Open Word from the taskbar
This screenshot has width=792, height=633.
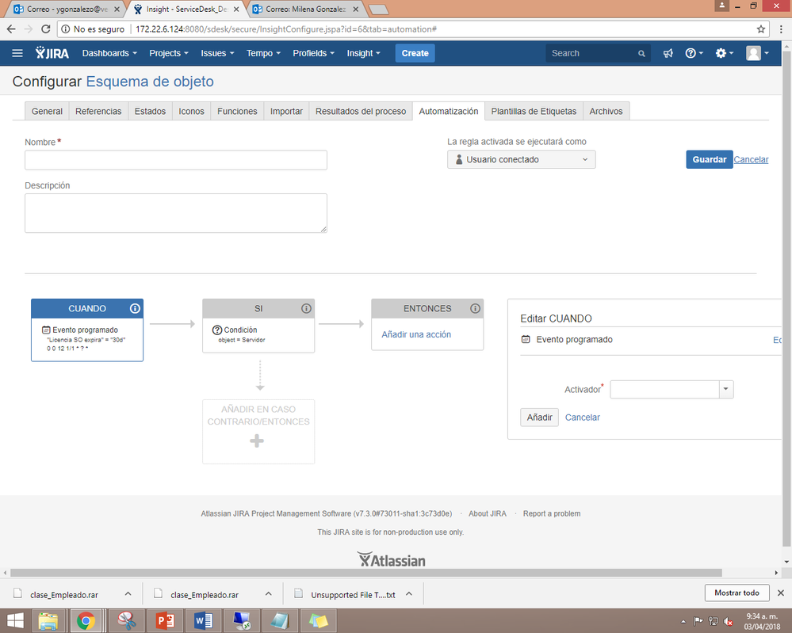pyautogui.click(x=204, y=621)
